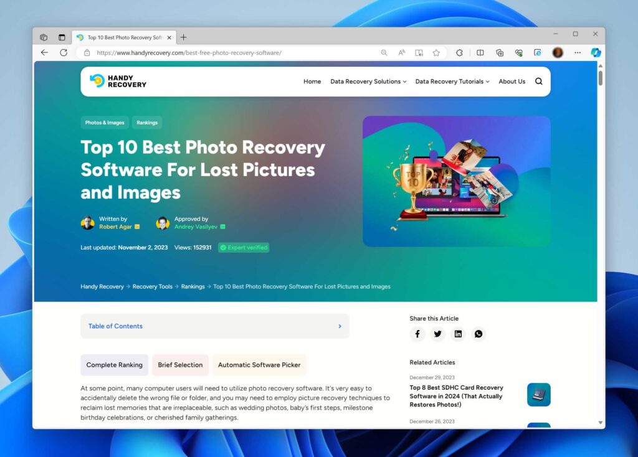638x457 pixels.
Task: Share the article on LinkedIn
Action: pyautogui.click(x=458, y=334)
